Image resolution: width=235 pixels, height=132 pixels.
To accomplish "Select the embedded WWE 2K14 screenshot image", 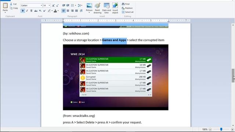I will tap(116, 77).
